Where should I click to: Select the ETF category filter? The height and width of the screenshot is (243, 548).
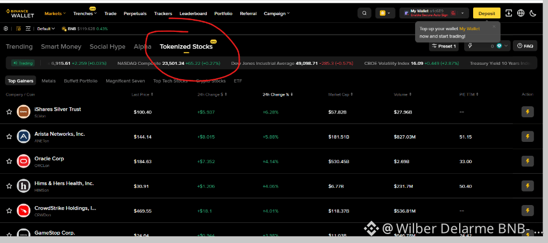pyautogui.click(x=237, y=81)
